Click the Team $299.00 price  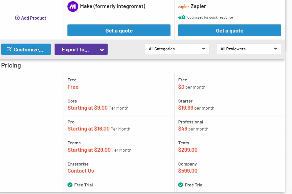point(188,150)
